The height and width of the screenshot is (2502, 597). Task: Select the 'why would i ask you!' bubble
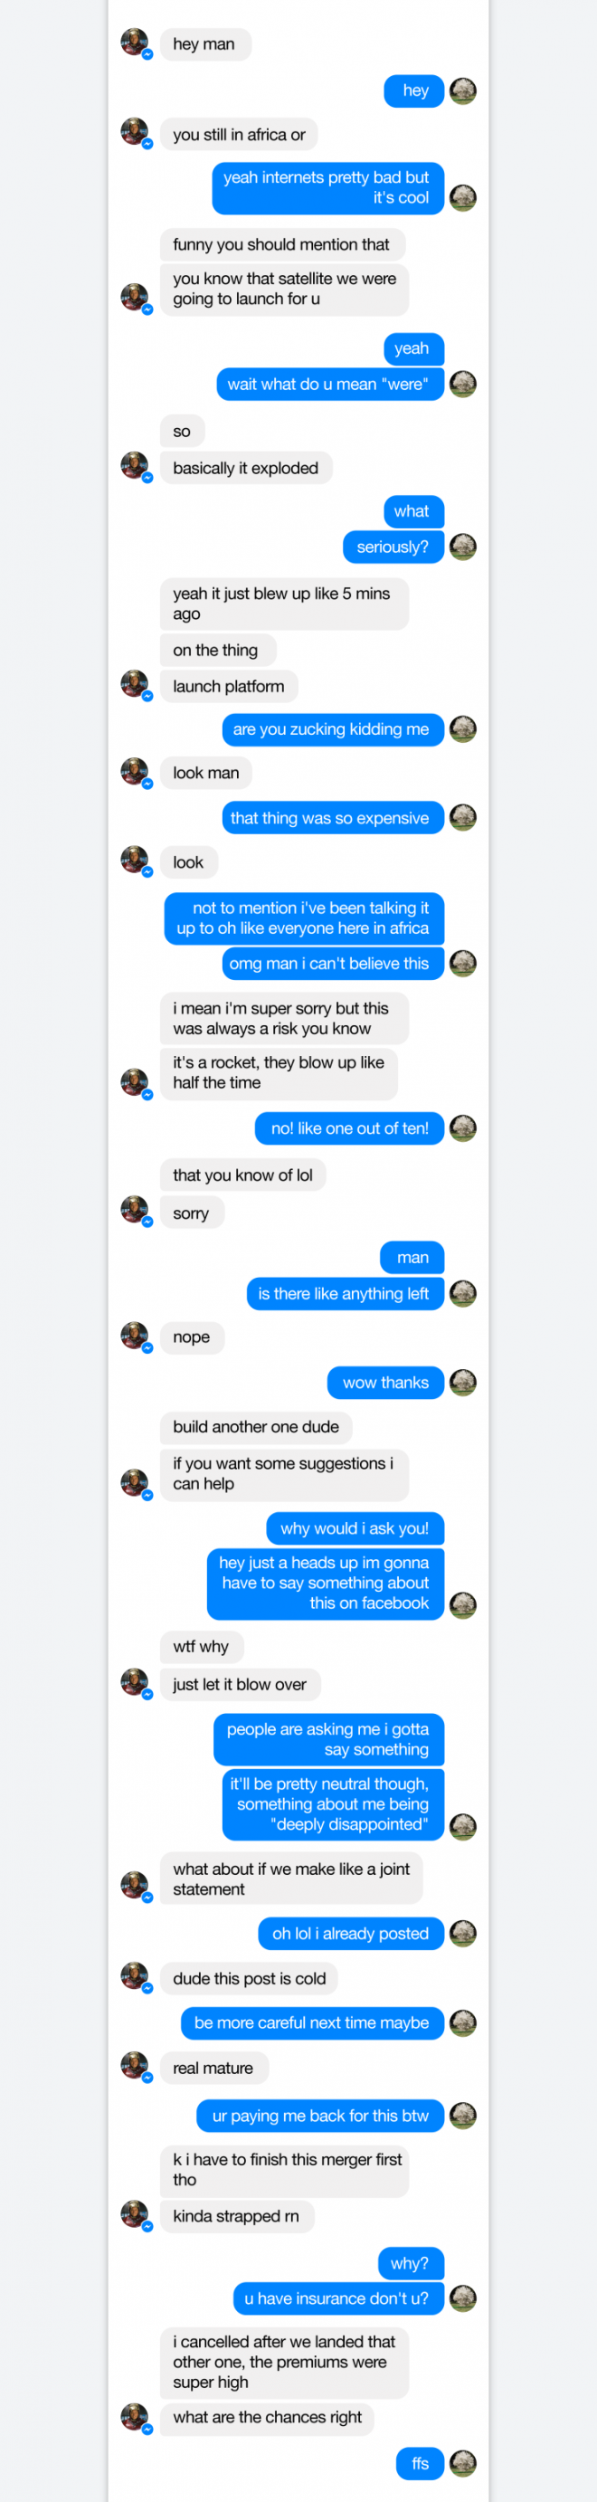tap(355, 1528)
